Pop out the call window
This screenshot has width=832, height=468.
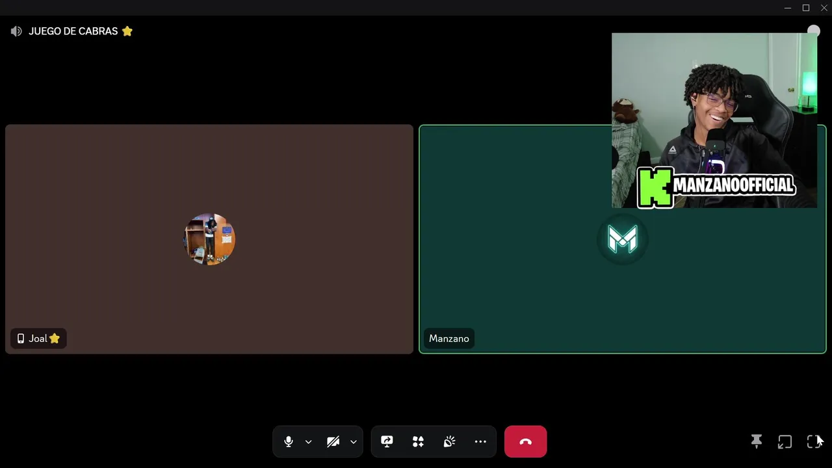[x=785, y=442]
